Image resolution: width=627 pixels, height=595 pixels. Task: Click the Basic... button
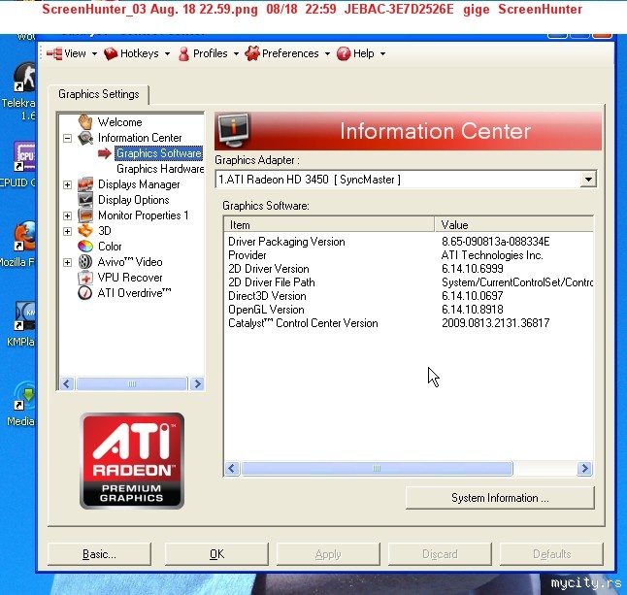tap(99, 554)
